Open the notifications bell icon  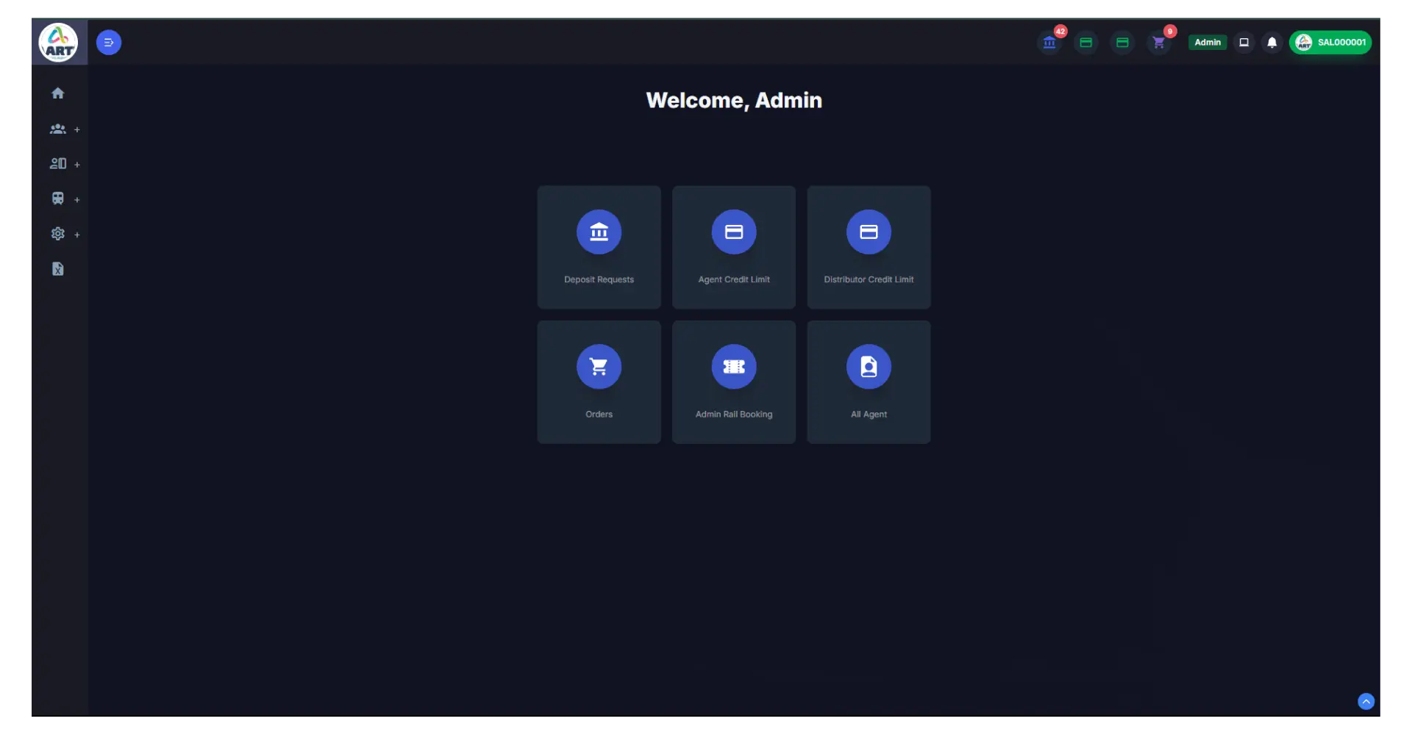pos(1272,43)
